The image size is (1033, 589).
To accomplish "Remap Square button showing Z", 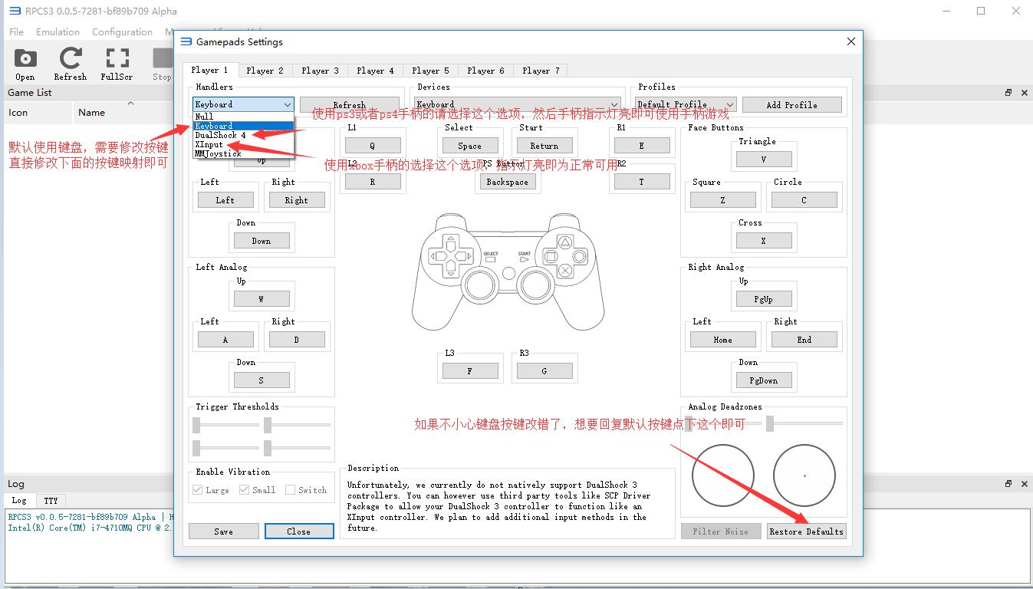I will coord(722,200).
